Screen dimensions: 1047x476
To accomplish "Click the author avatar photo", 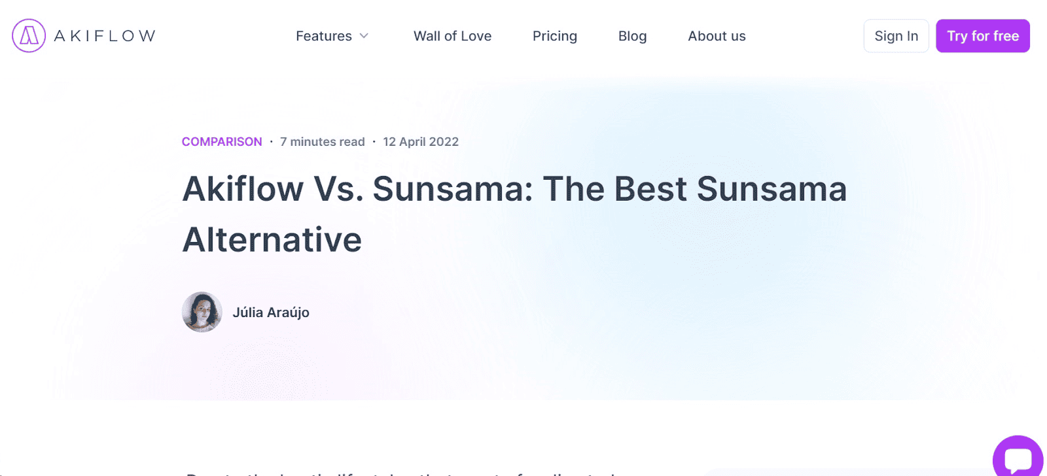I will (x=202, y=312).
